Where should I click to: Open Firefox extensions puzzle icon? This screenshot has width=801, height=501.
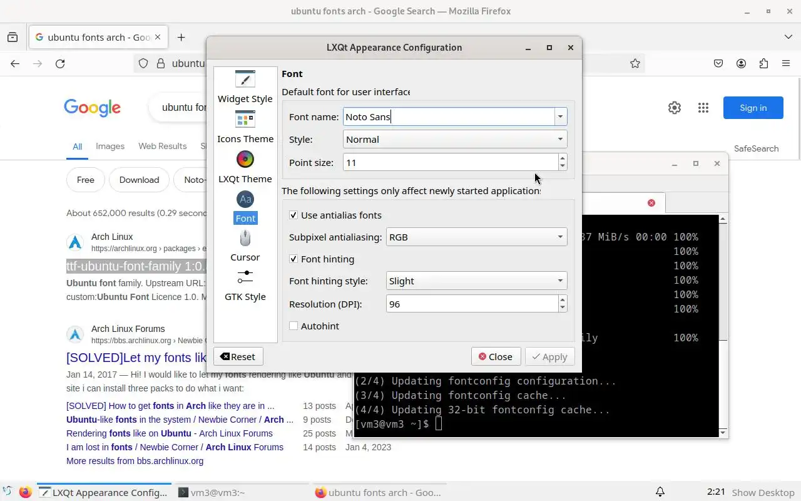763,63
